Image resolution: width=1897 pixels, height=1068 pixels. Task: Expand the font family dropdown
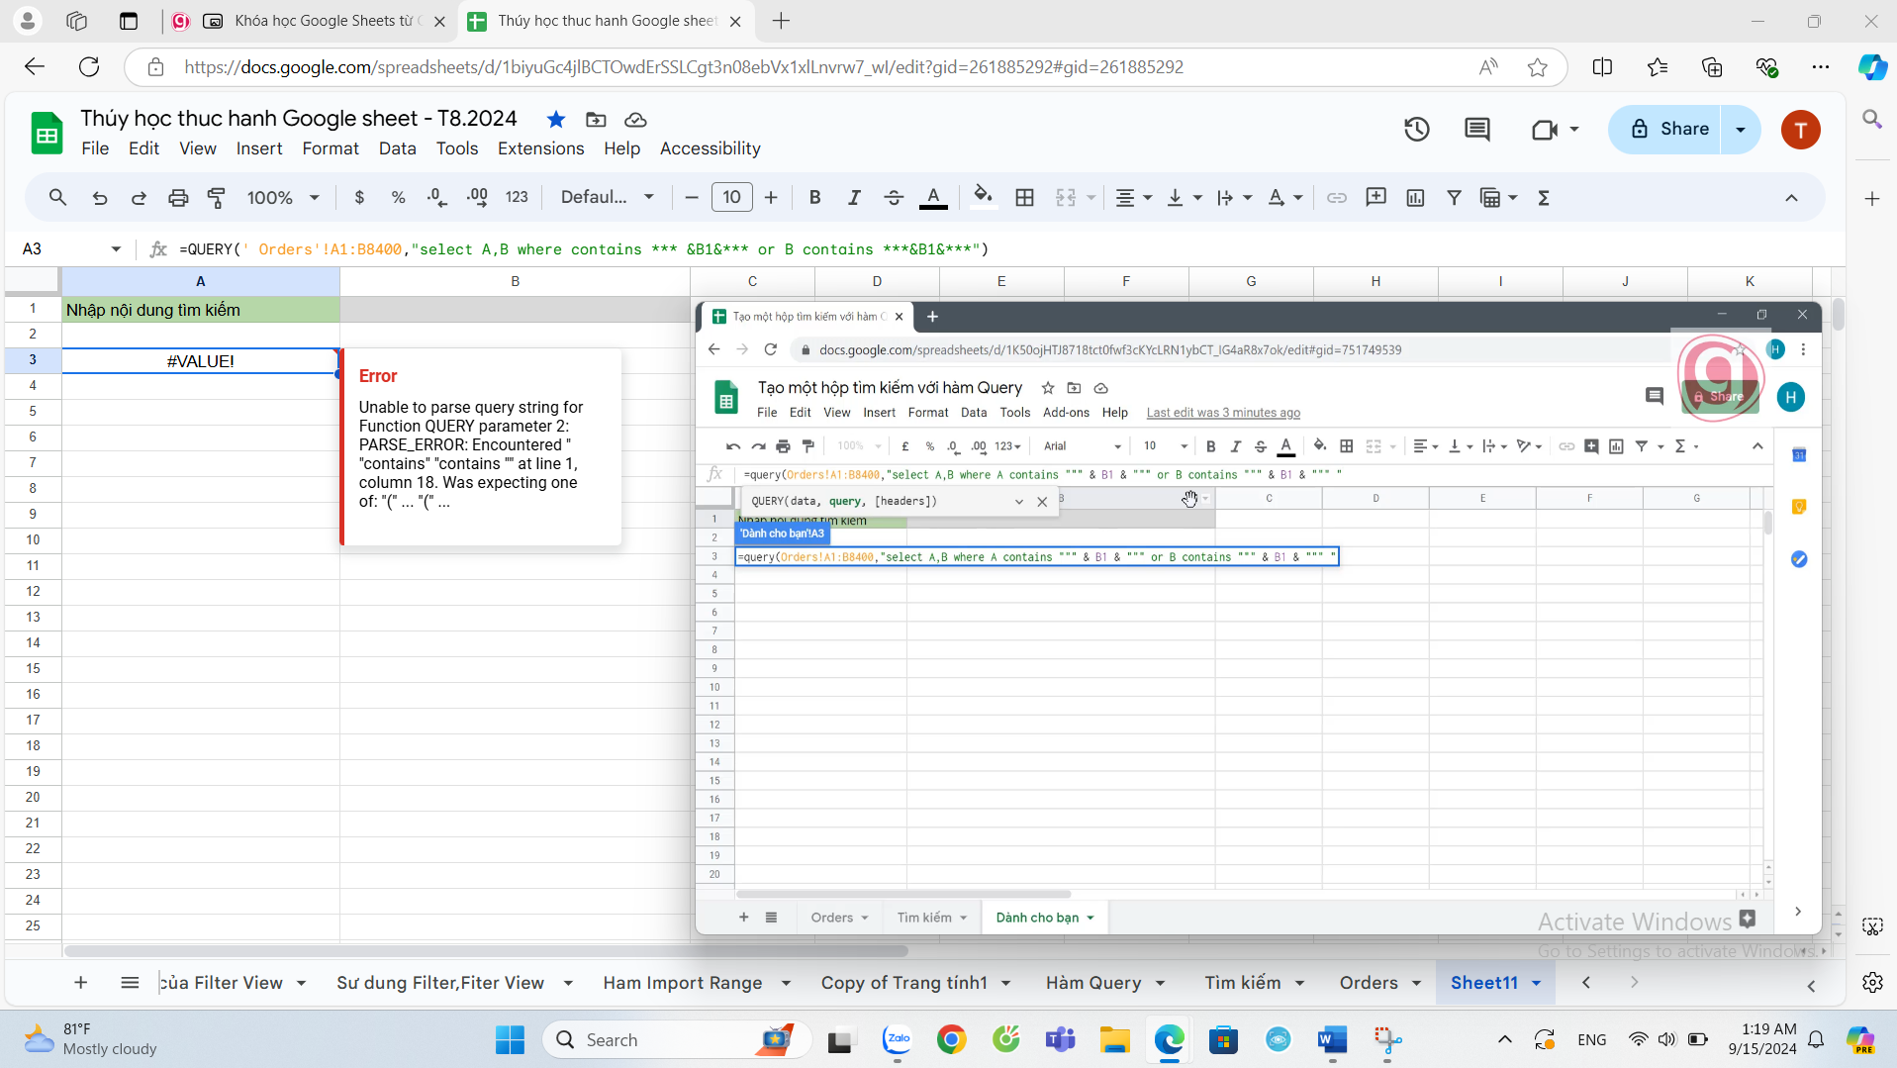(607, 198)
